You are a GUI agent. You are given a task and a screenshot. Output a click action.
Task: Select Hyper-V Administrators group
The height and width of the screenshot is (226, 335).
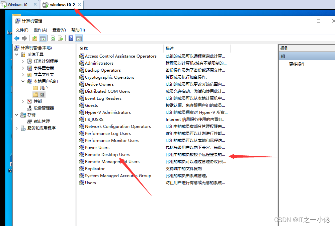(108, 112)
